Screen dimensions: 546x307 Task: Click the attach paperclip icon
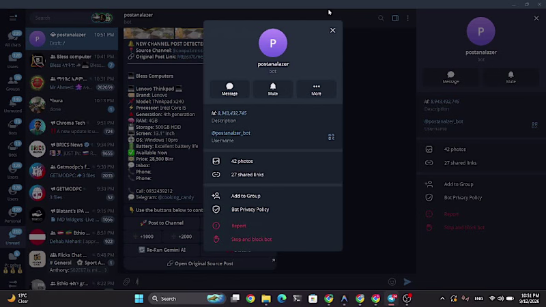coord(127,282)
